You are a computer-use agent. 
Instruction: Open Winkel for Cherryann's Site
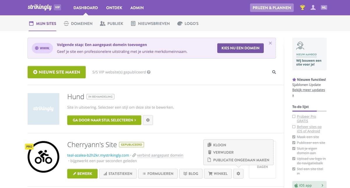218,173
